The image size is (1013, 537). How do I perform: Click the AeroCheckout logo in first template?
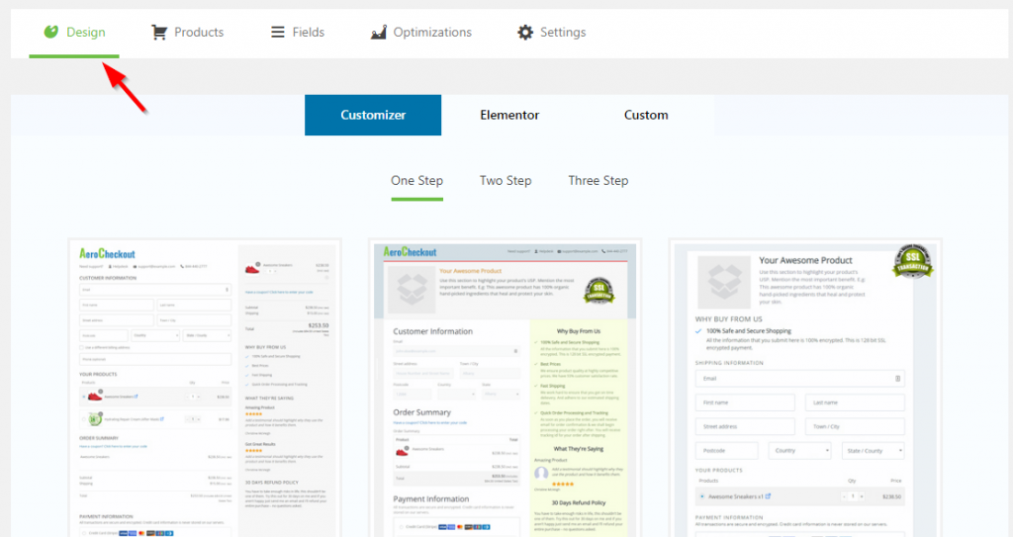click(x=107, y=254)
